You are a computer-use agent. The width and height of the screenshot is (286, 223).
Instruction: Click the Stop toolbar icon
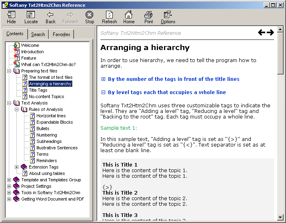pyautogui.click(x=90, y=17)
